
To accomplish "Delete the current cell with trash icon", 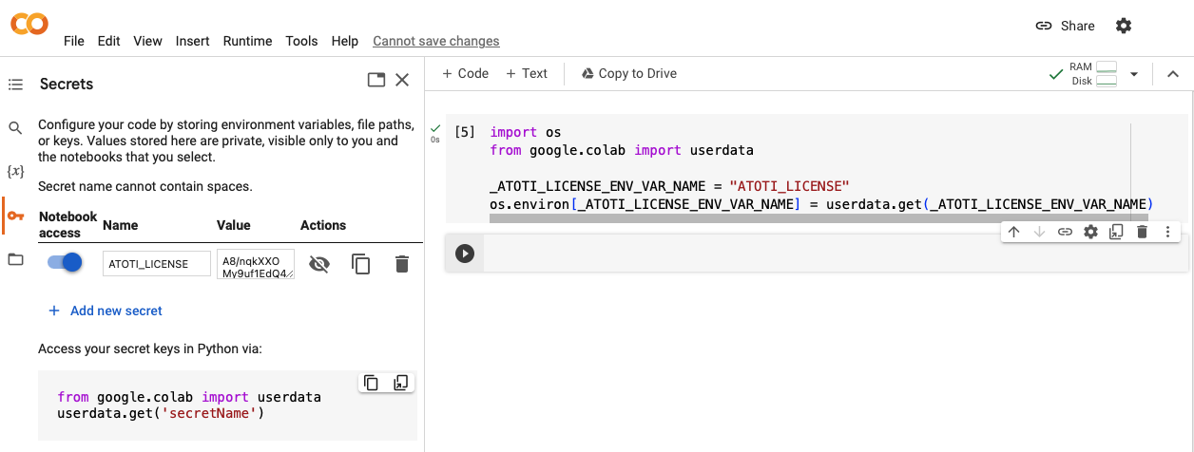I will click(x=1142, y=232).
